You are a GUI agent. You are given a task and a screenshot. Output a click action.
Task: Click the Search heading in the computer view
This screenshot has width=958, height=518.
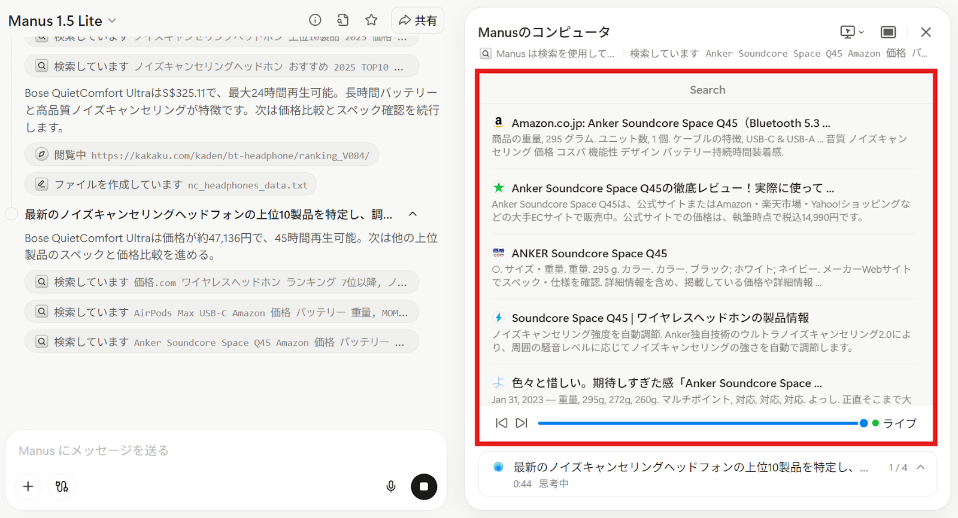tap(708, 90)
